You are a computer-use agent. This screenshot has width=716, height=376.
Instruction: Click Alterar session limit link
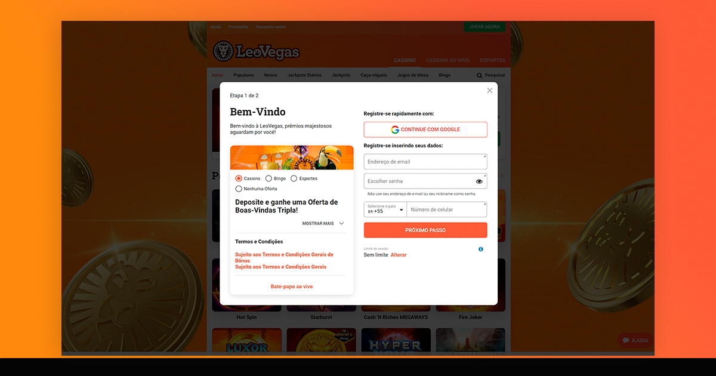tap(399, 255)
